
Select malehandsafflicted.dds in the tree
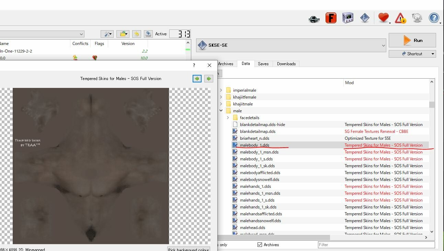coord(261,214)
